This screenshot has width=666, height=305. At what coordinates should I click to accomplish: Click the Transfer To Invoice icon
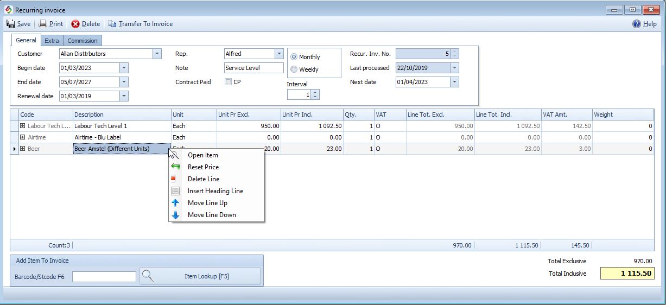pos(112,24)
